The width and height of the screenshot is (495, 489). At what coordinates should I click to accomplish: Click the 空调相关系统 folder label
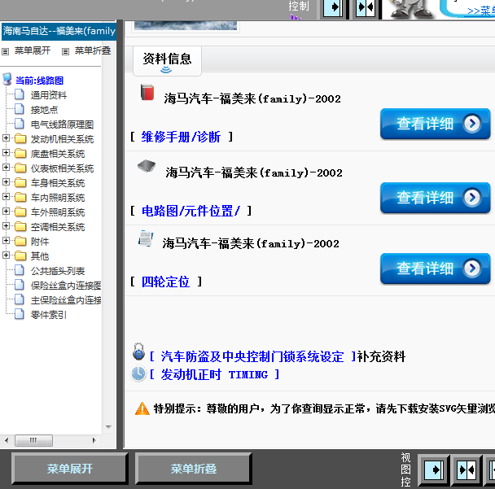(x=58, y=227)
